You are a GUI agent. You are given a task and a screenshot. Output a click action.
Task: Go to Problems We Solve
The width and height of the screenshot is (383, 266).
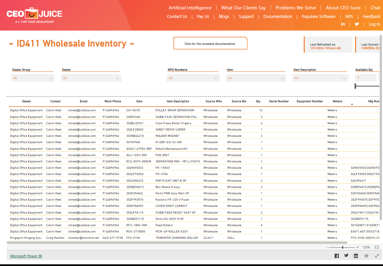[x=295, y=8]
